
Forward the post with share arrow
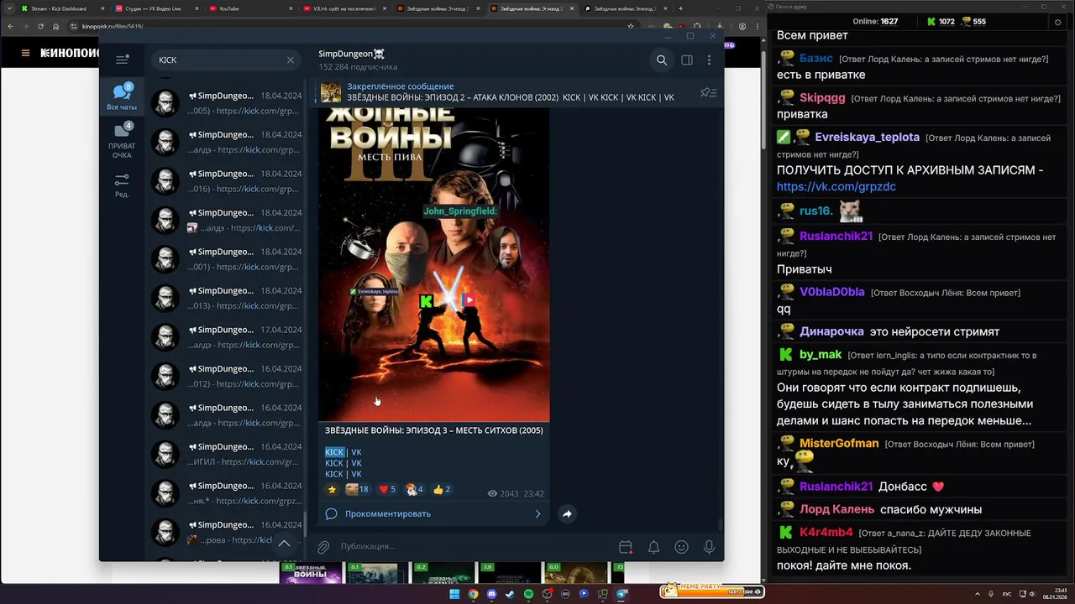click(x=567, y=513)
